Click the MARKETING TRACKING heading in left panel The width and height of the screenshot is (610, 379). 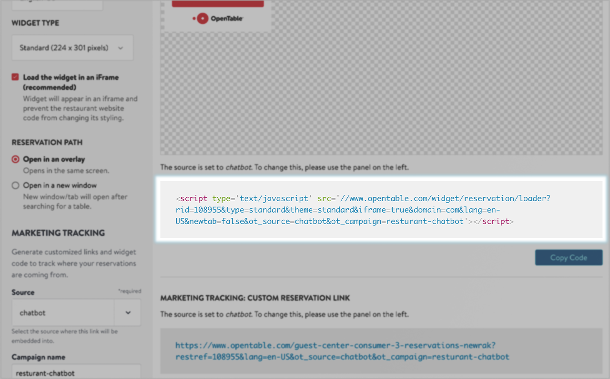(x=58, y=233)
